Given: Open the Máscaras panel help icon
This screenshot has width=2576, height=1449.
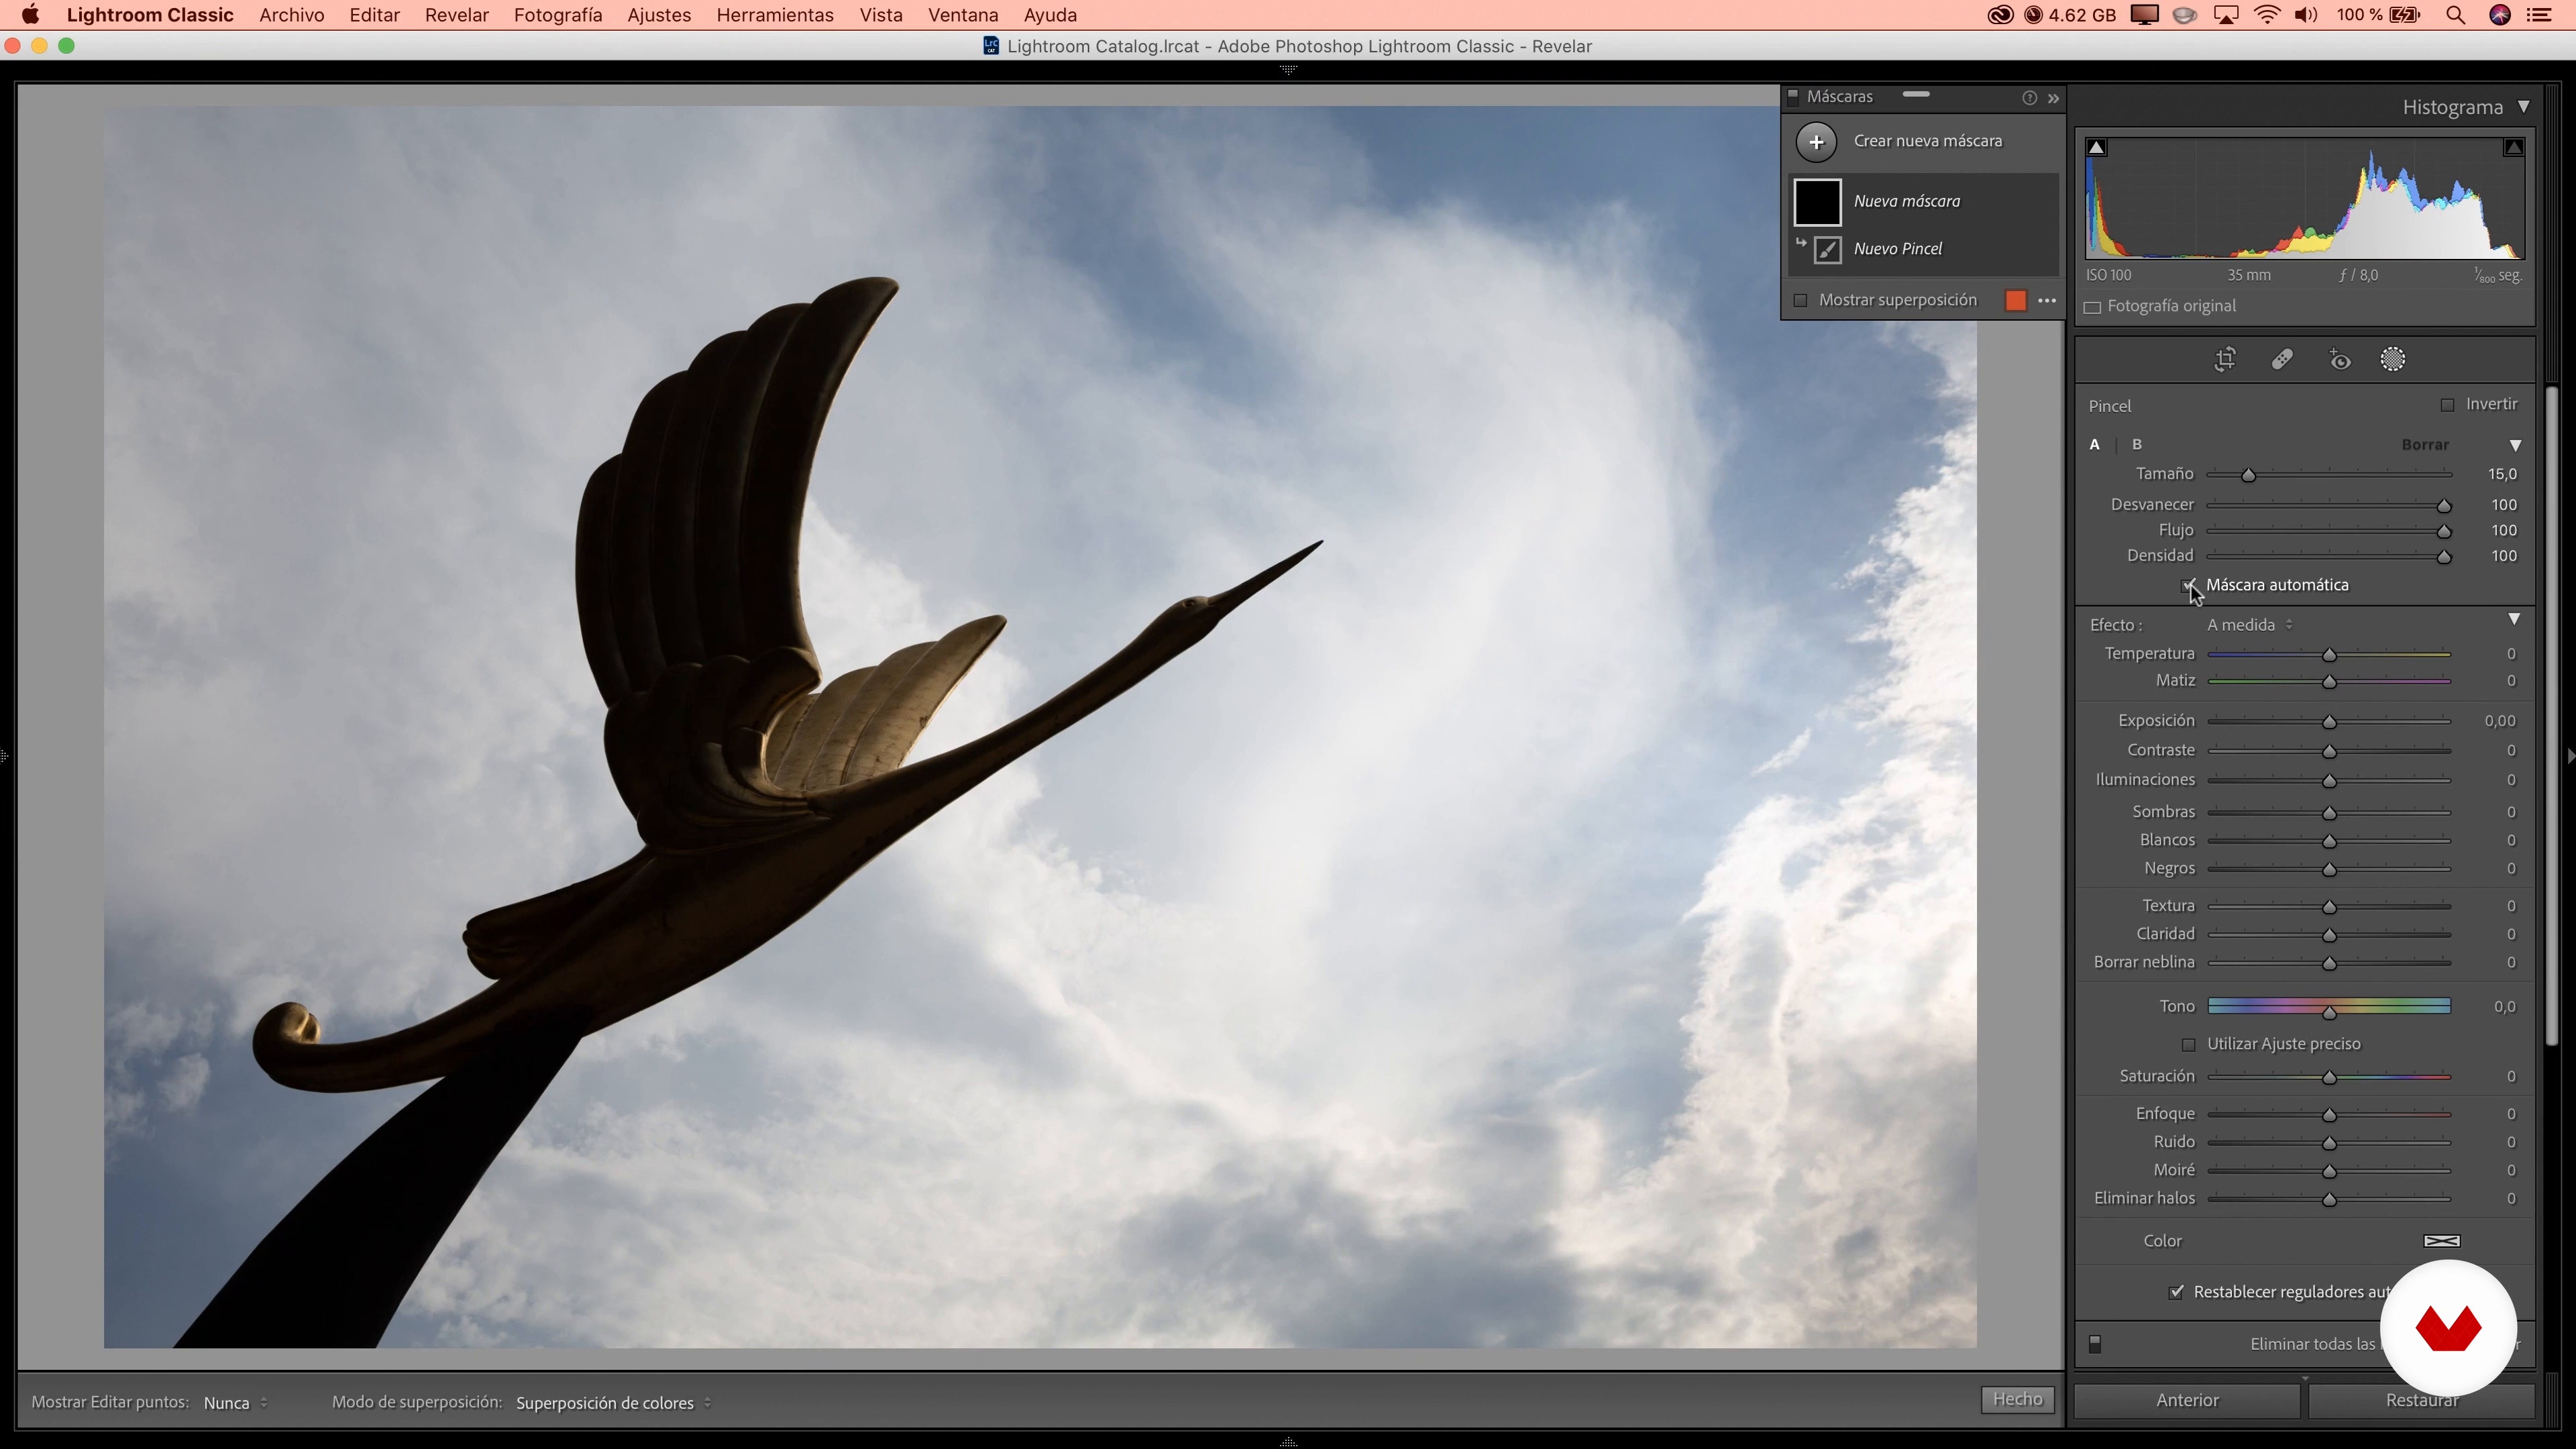Looking at the screenshot, I should 2029,98.
